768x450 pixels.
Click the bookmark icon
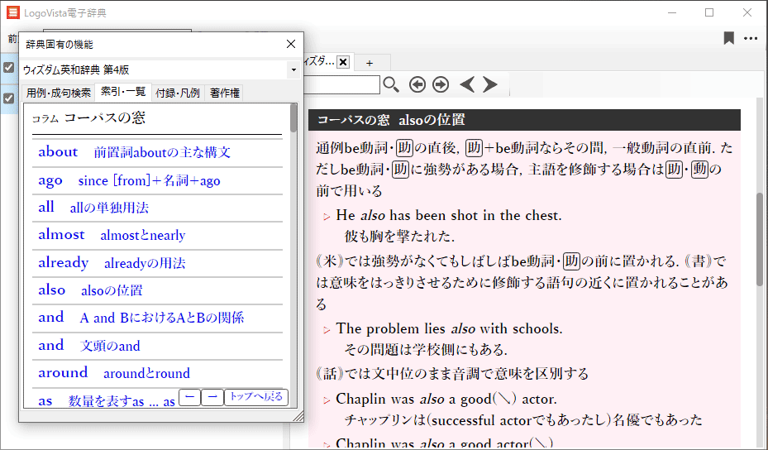(729, 38)
